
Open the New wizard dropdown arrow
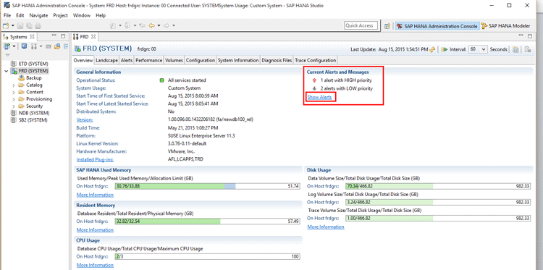13,25
